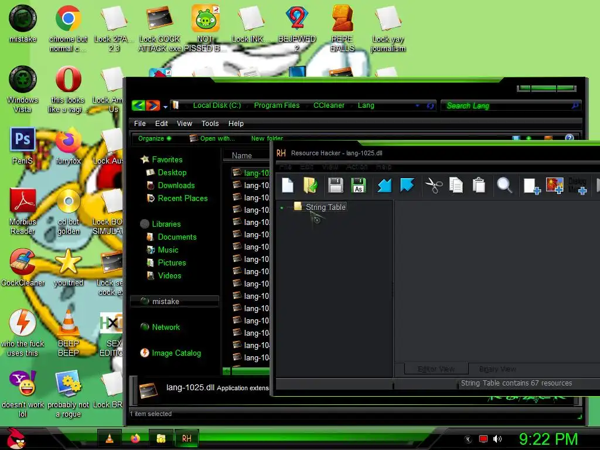This screenshot has height=450, width=600.
Task: Click the CockCleaner desktop icon
Action: click(x=23, y=267)
